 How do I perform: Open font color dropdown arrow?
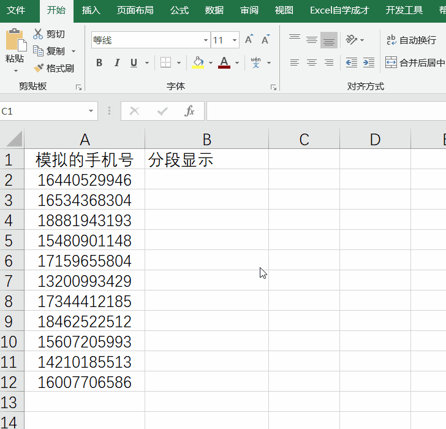coord(237,63)
